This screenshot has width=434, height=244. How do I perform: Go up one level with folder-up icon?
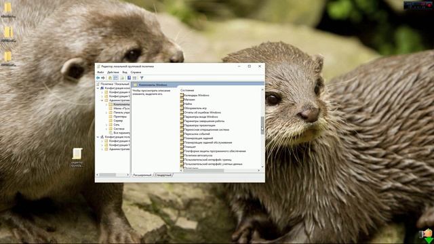[x=110, y=78]
